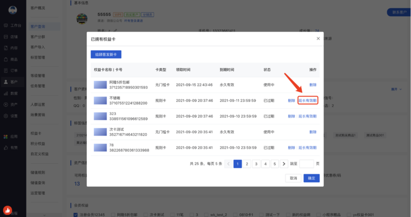Go to page 3 of the card list

[x=256, y=164]
